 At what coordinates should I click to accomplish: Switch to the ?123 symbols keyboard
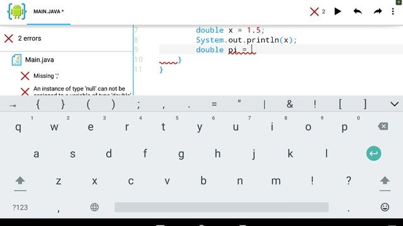pos(20,207)
